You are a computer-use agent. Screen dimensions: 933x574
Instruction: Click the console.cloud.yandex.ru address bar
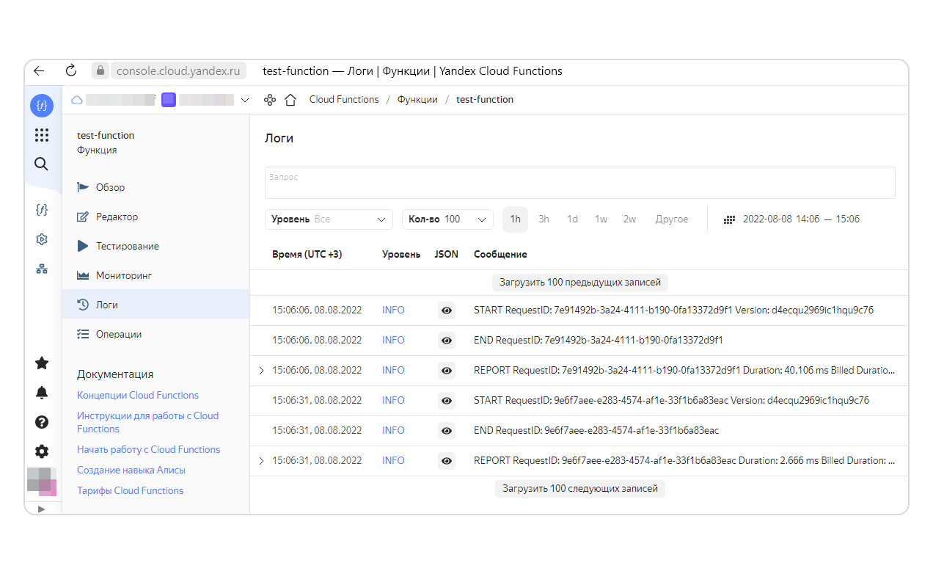178,71
